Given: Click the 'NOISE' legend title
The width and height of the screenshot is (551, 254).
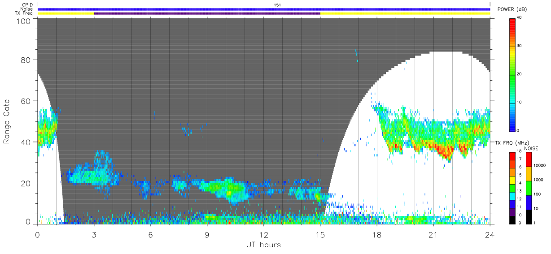Looking at the screenshot, I should [531, 148].
